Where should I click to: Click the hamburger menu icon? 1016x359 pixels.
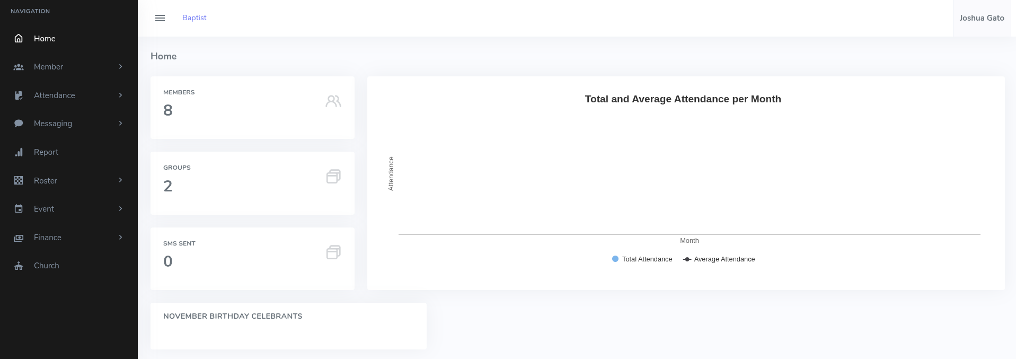click(x=160, y=18)
